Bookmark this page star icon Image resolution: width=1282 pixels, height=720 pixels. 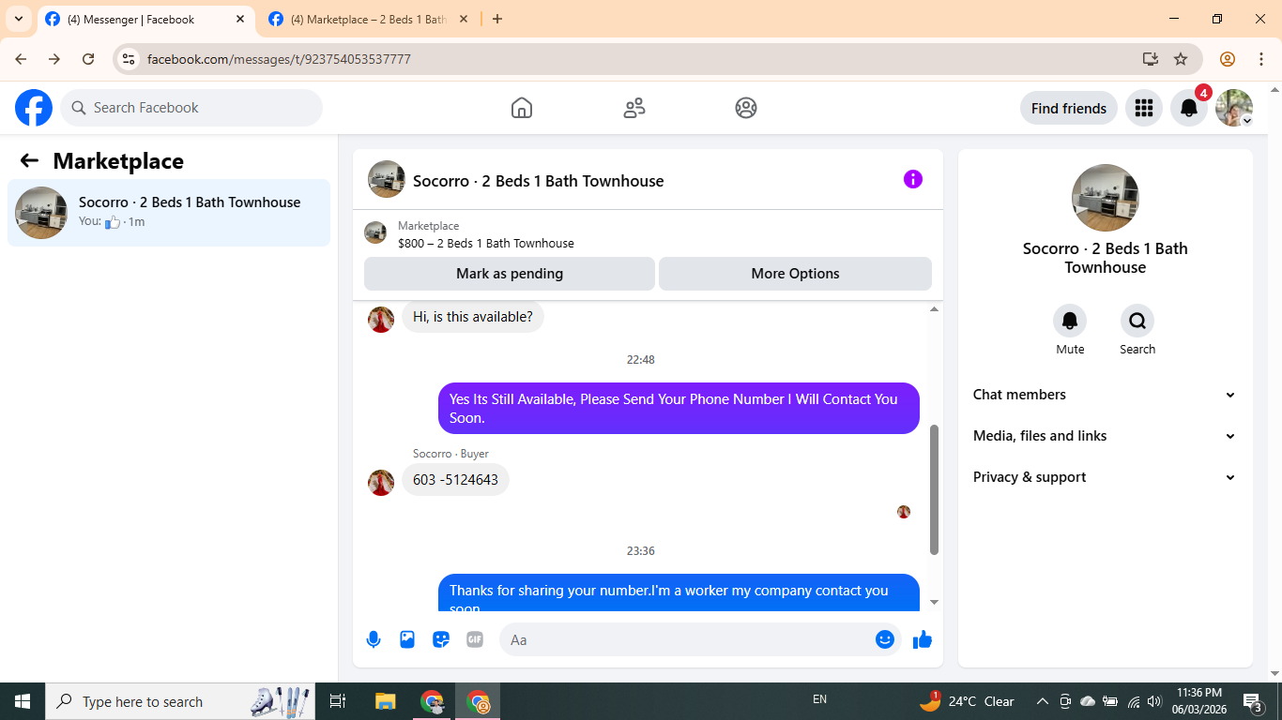(1181, 59)
